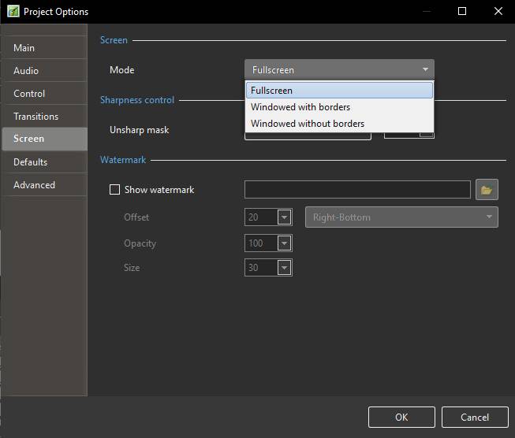The image size is (515, 438).
Task: Choose Windowed with borders option
Action: tap(339, 107)
